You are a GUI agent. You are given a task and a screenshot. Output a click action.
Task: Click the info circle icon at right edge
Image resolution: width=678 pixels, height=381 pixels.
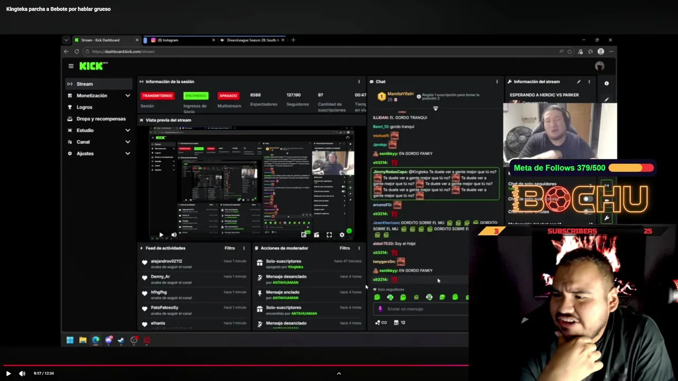tap(606, 83)
